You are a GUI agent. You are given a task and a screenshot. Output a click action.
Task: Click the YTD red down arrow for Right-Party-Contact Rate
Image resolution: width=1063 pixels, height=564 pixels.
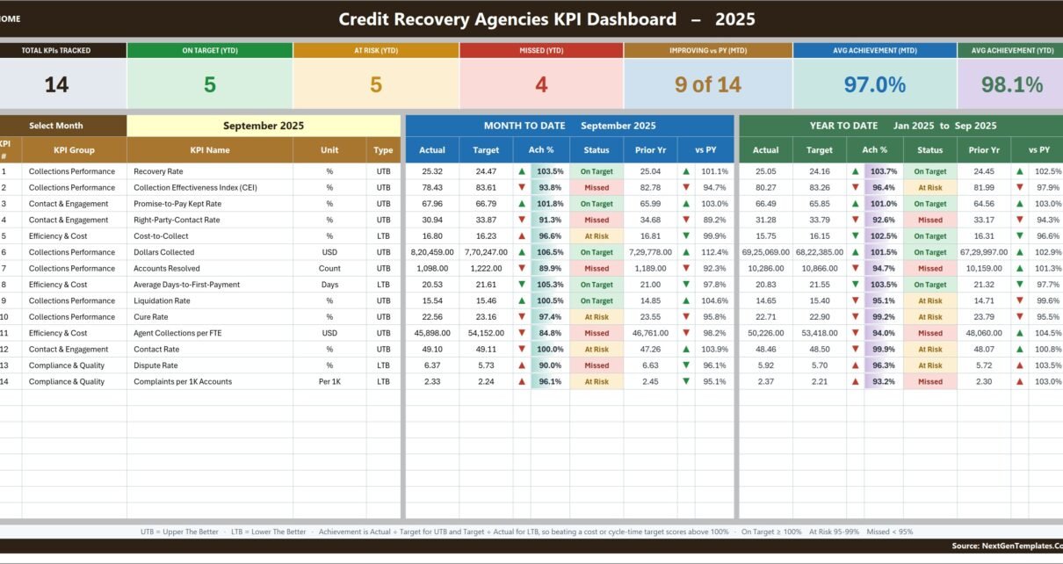pyautogui.click(x=855, y=220)
